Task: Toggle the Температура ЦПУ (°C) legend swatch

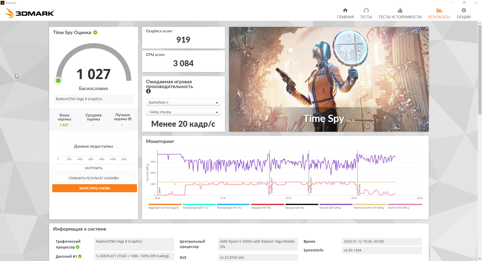Action: 199,205
